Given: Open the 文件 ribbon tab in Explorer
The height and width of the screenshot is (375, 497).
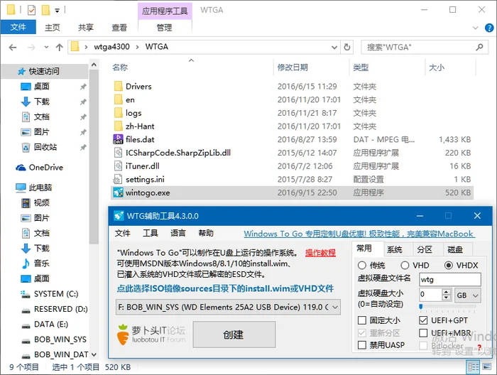Looking at the screenshot, I should [18, 27].
